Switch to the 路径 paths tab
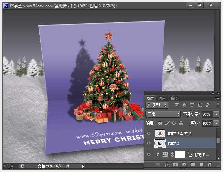223x172 pixels. pos(174,98)
